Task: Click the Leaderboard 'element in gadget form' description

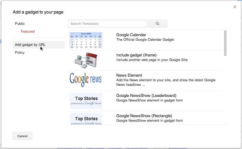Action: click(149, 100)
